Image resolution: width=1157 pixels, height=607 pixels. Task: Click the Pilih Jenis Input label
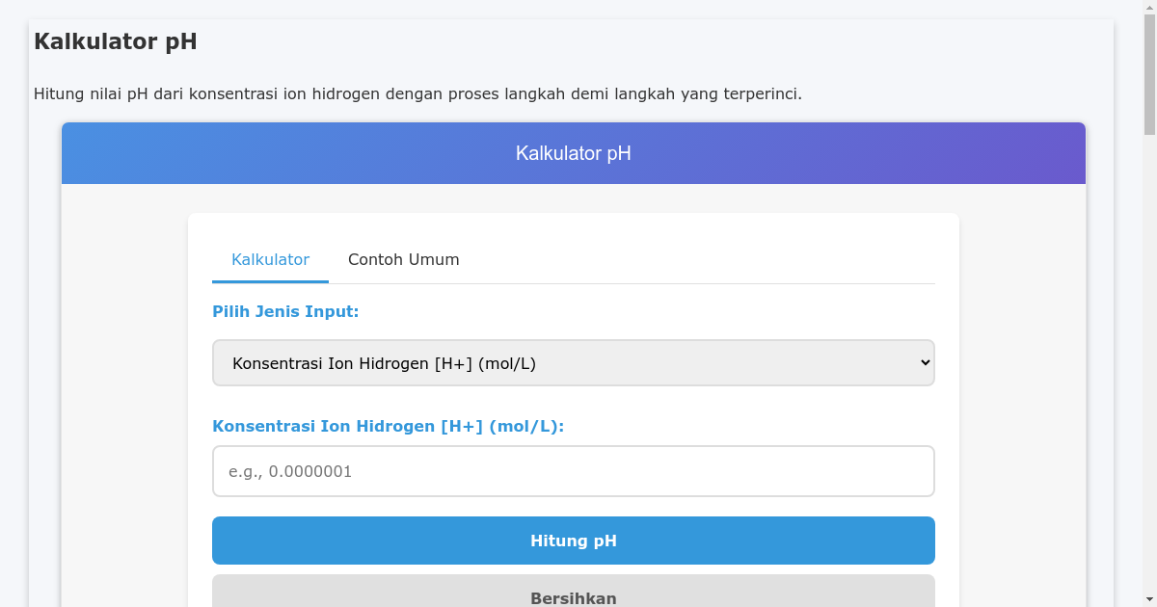tap(285, 311)
